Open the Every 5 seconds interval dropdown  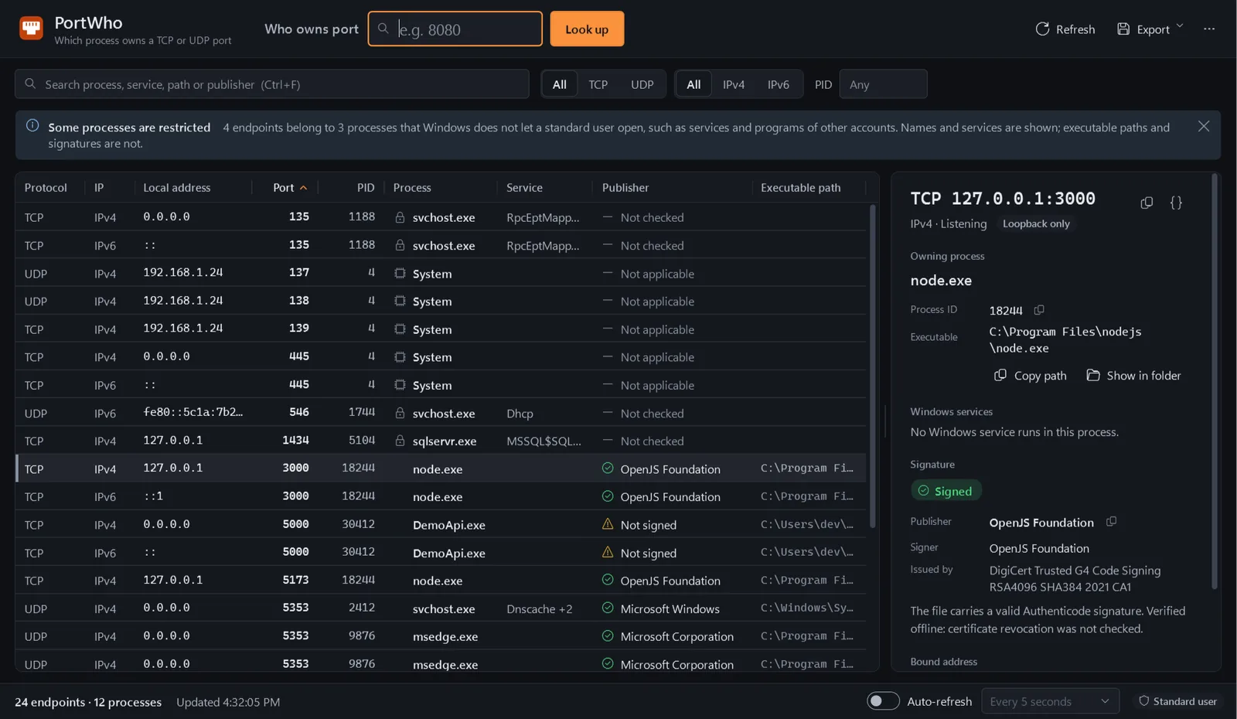pos(1050,701)
